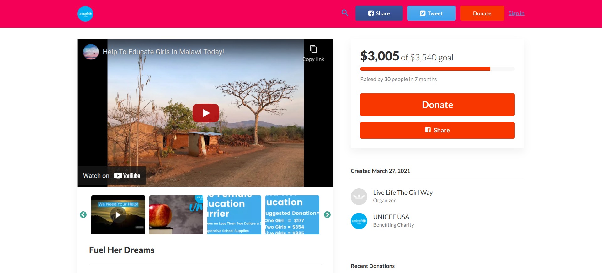Select the 'We Need Your Help!' video thumbnail
Image resolution: width=602 pixels, height=273 pixels.
(x=118, y=215)
